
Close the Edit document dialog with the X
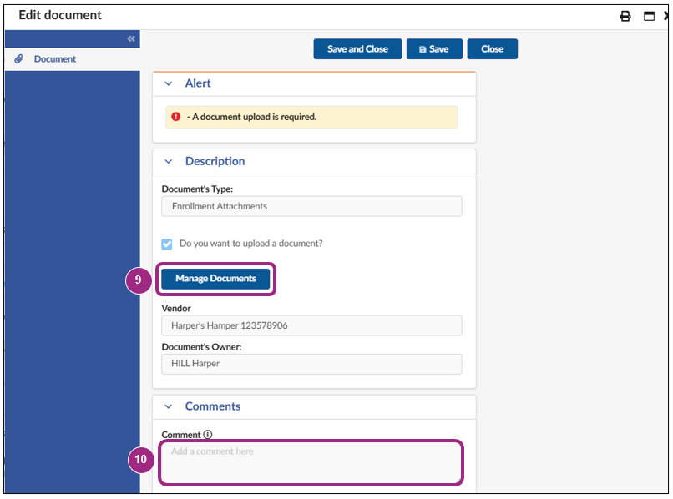tap(665, 15)
